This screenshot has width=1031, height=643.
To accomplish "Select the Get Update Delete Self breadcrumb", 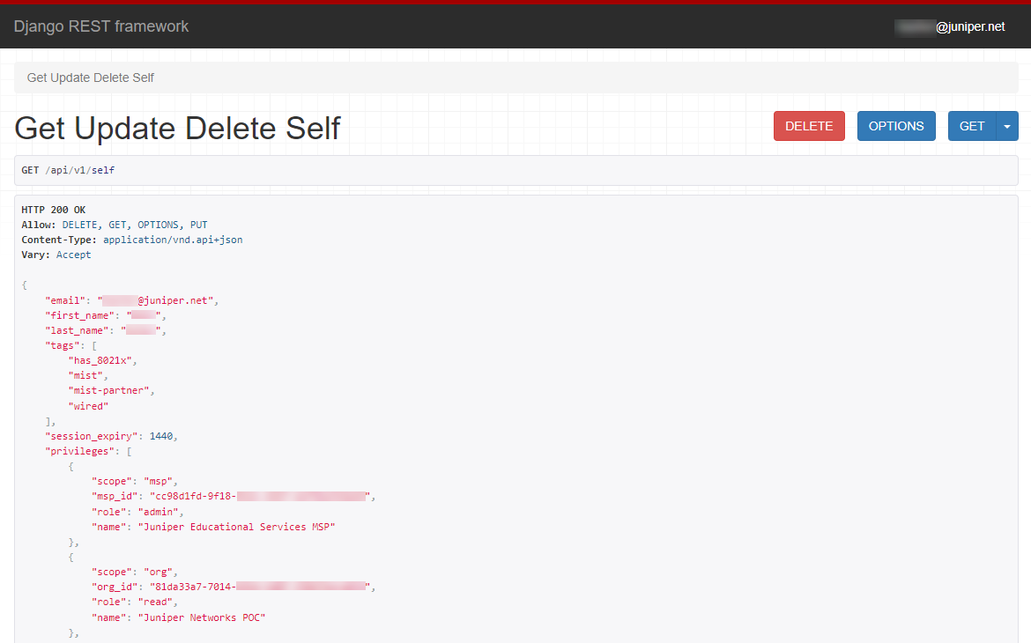I will coord(90,78).
